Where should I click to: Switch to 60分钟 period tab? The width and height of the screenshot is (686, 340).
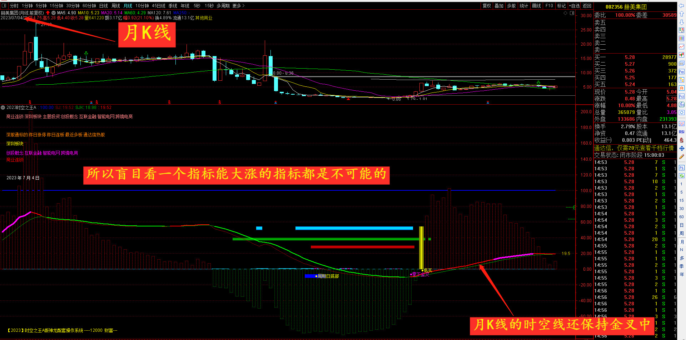click(89, 6)
